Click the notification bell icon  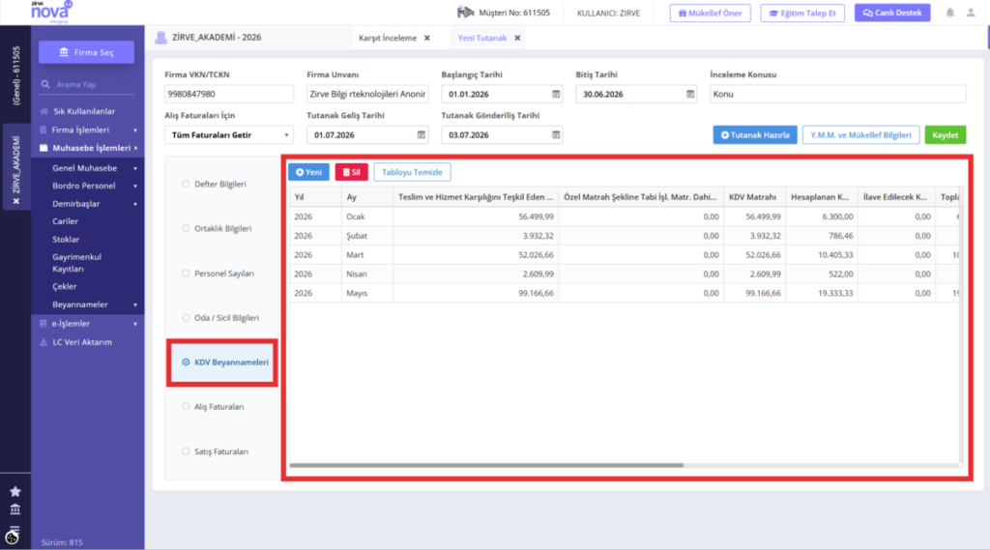[x=949, y=13]
